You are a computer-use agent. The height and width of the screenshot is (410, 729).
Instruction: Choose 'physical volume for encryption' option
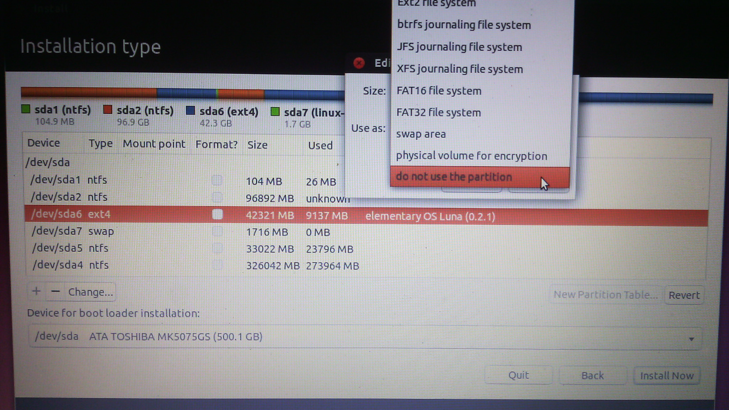pyautogui.click(x=471, y=156)
